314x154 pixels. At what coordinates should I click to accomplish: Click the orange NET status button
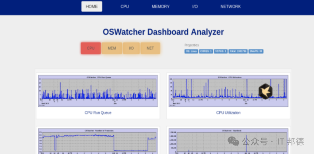[150, 48]
